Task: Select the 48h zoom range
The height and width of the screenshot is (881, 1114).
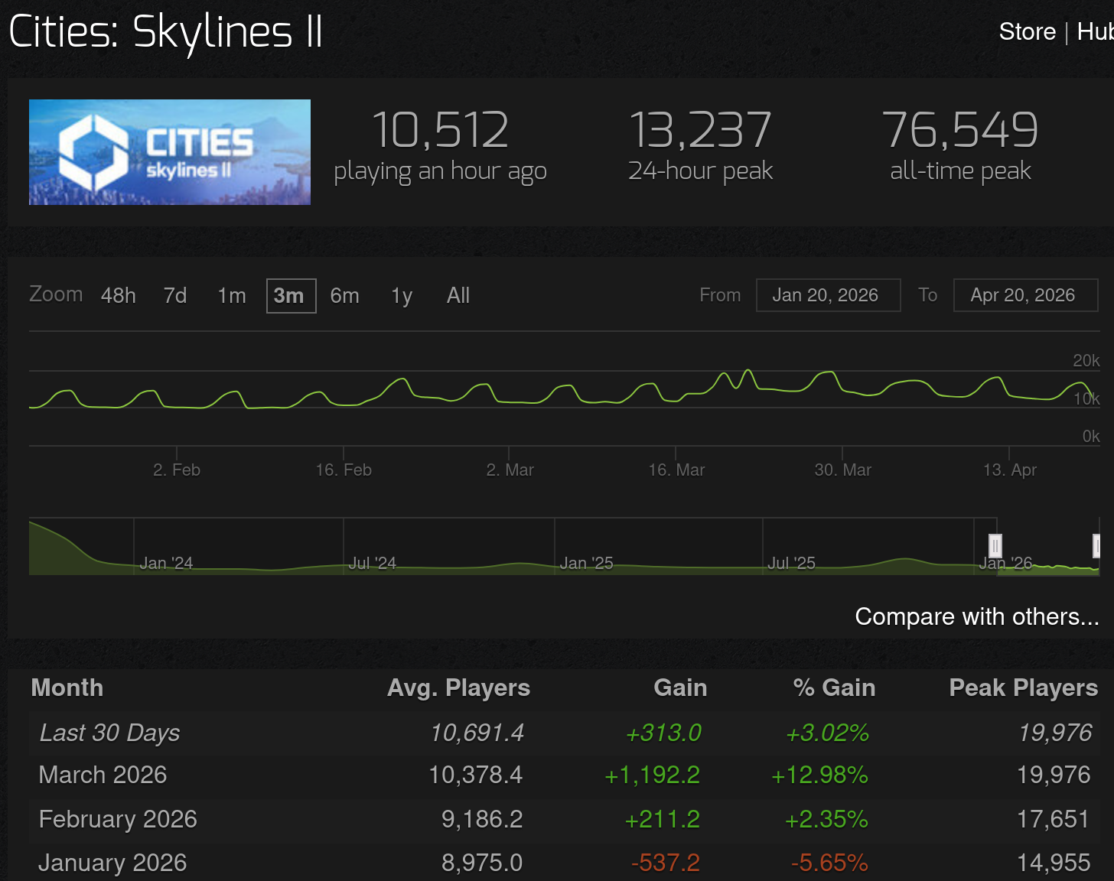Action: click(119, 296)
